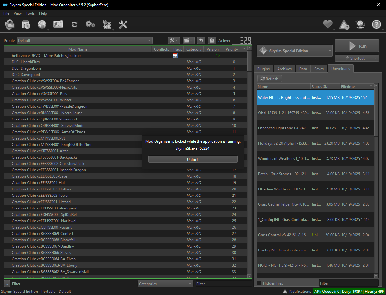
Task: Open the Shortcut dropdown button
Action: 357,58
